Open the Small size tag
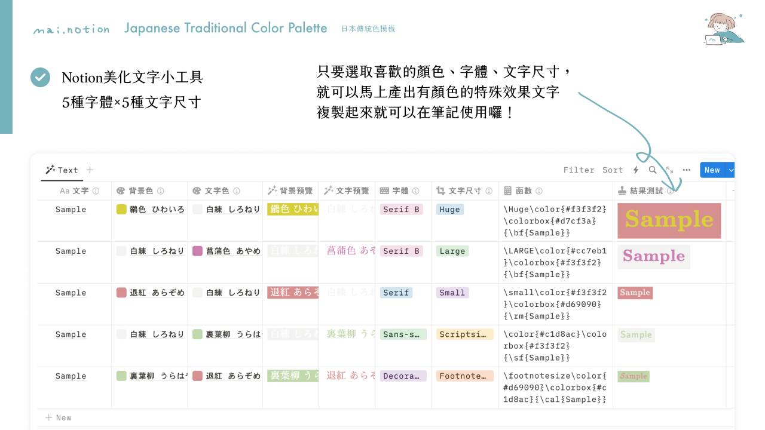The width and height of the screenshot is (765, 430). click(x=452, y=293)
